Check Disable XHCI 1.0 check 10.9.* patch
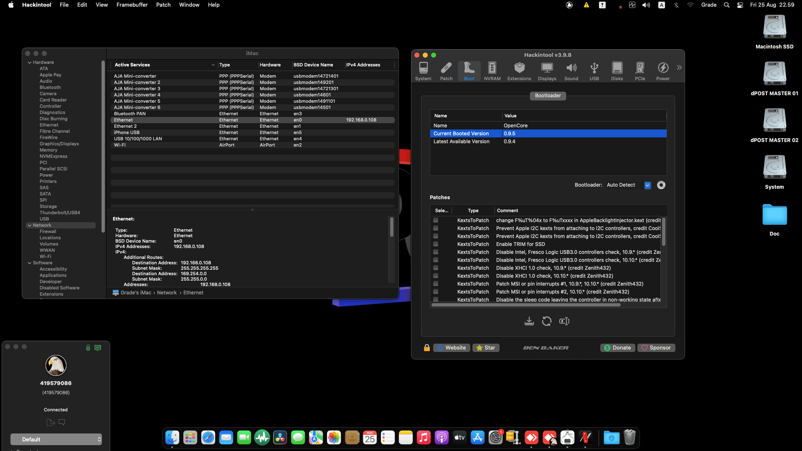Image resolution: width=802 pixels, height=451 pixels. click(x=436, y=268)
